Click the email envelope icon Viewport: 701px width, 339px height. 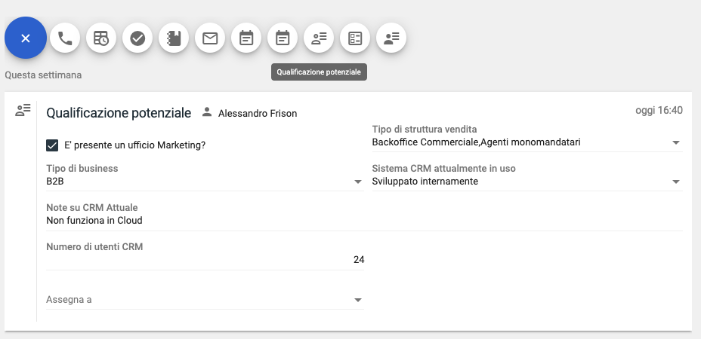210,38
